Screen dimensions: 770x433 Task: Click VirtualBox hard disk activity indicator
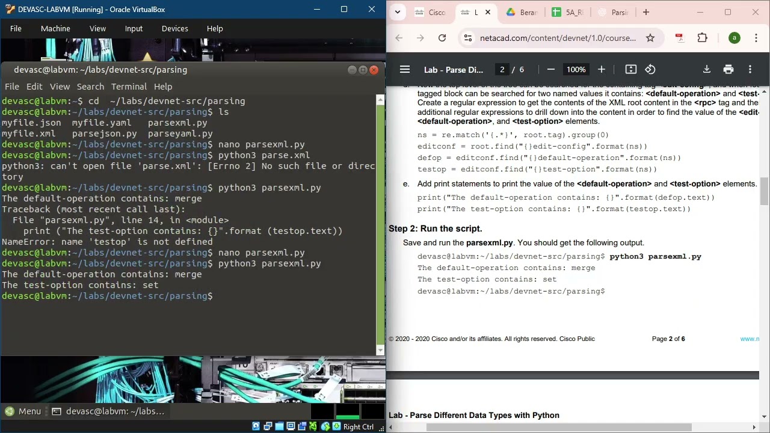coord(256,426)
